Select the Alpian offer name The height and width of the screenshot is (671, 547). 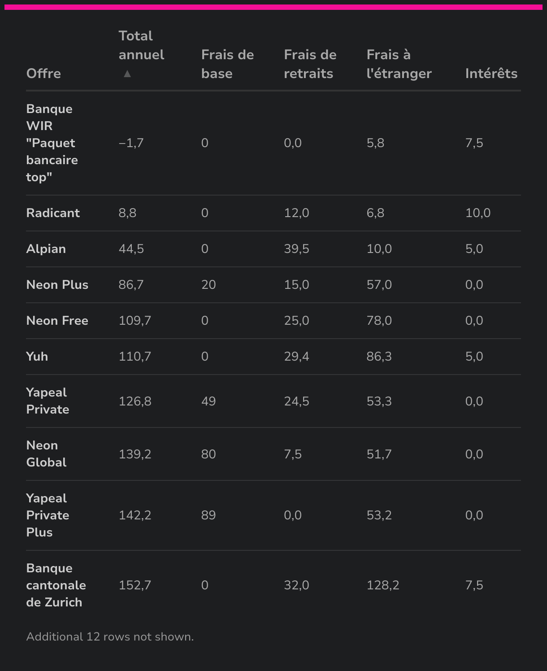46,249
